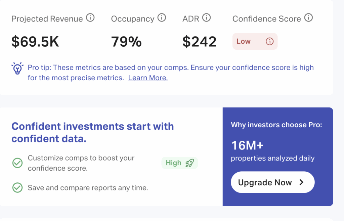The width and height of the screenshot is (344, 221).
Task: Toggle the High confidence badge
Action: 179,163
